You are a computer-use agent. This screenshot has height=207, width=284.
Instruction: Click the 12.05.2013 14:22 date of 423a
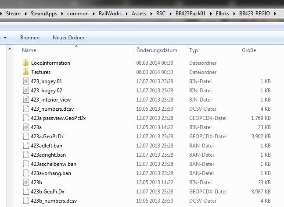click(x=155, y=127)
